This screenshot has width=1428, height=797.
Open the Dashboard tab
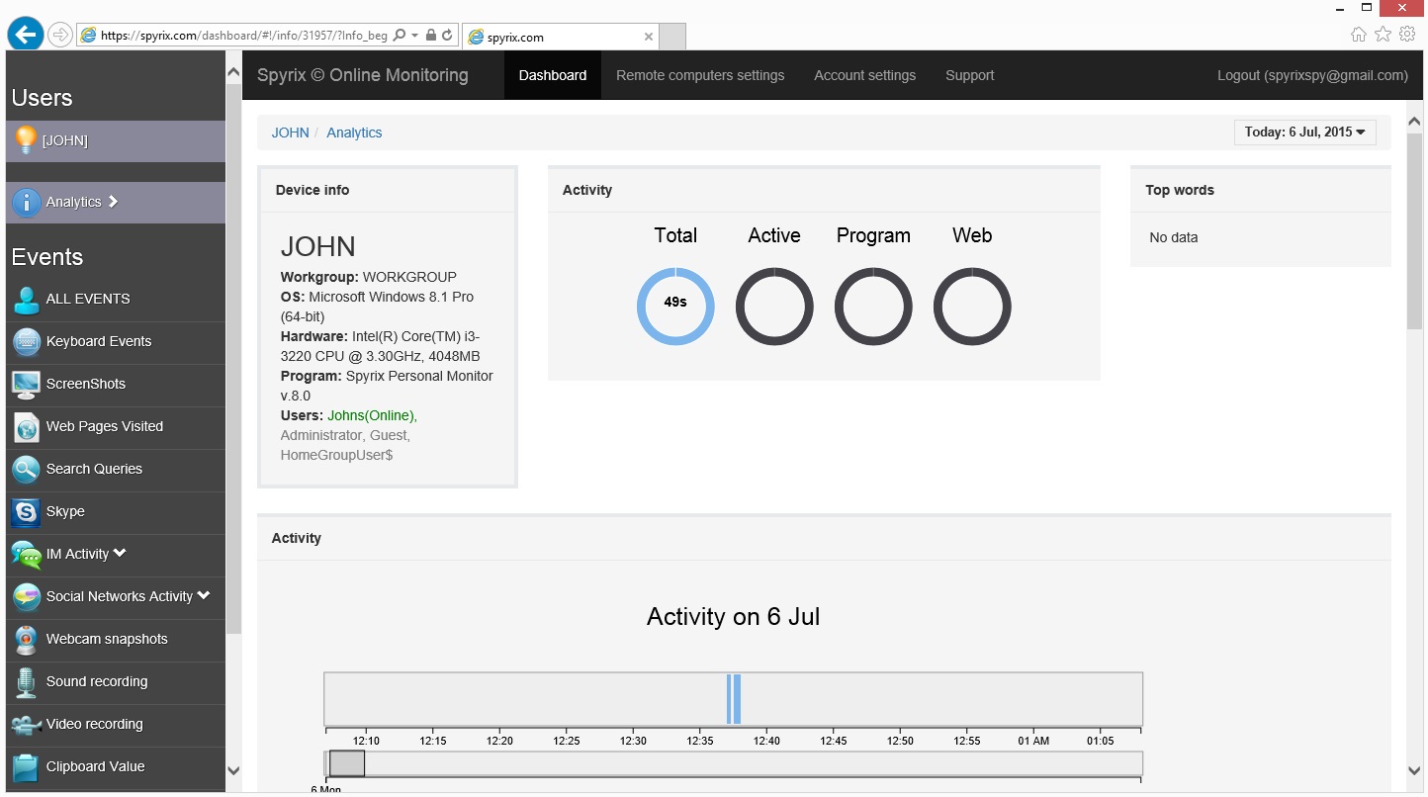(x=553, y=75)
